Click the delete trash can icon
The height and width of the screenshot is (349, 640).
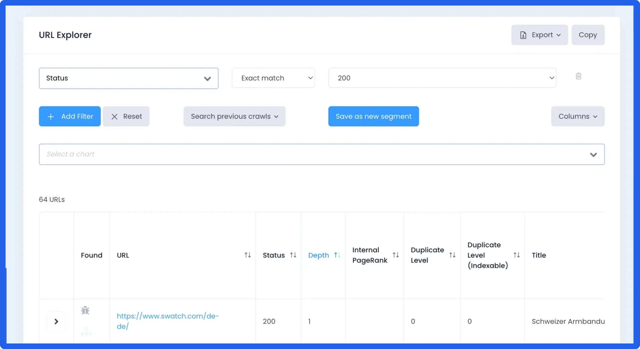578,76
